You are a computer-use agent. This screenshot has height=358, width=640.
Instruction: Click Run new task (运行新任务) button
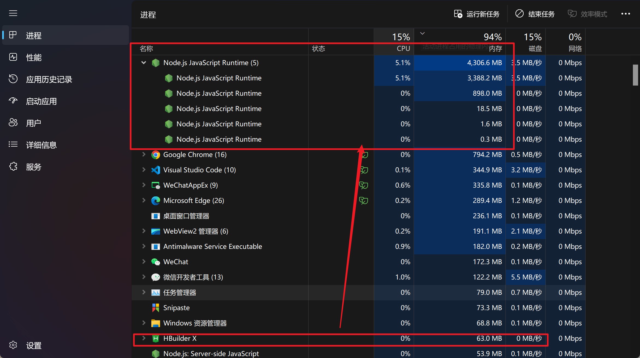tap(477, 14)
